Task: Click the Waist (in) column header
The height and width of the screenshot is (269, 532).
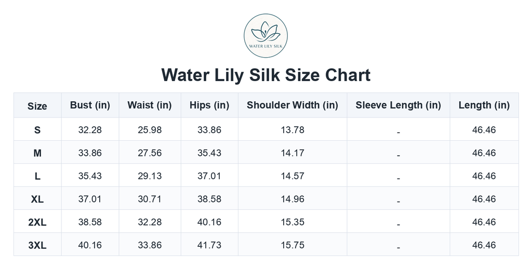Action: [x=150, y=105]
